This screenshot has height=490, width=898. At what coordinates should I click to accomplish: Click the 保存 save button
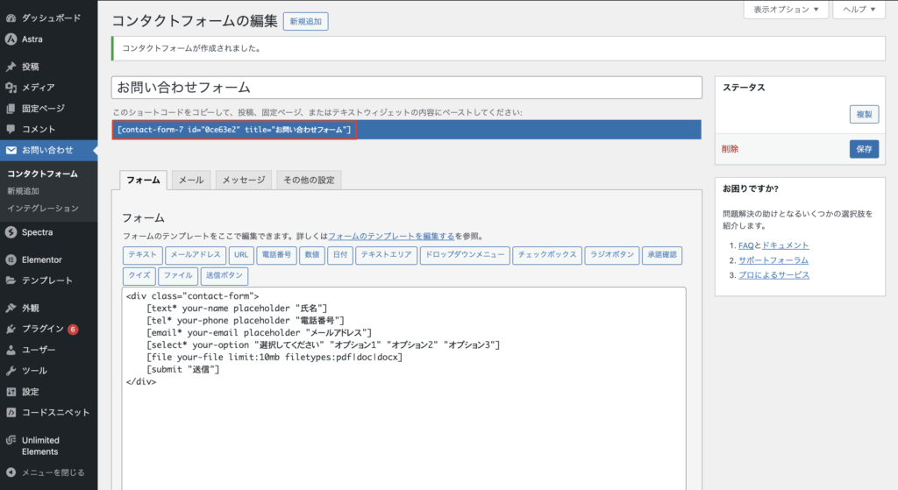click(864, 149)
